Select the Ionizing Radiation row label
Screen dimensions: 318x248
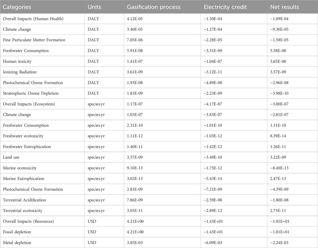(x=20, y=72)
